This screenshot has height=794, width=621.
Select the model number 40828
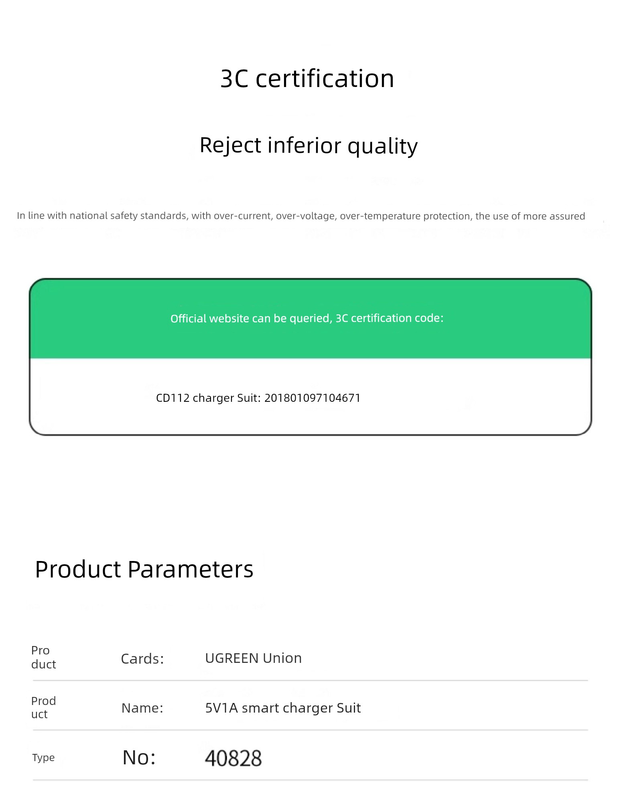233,758
